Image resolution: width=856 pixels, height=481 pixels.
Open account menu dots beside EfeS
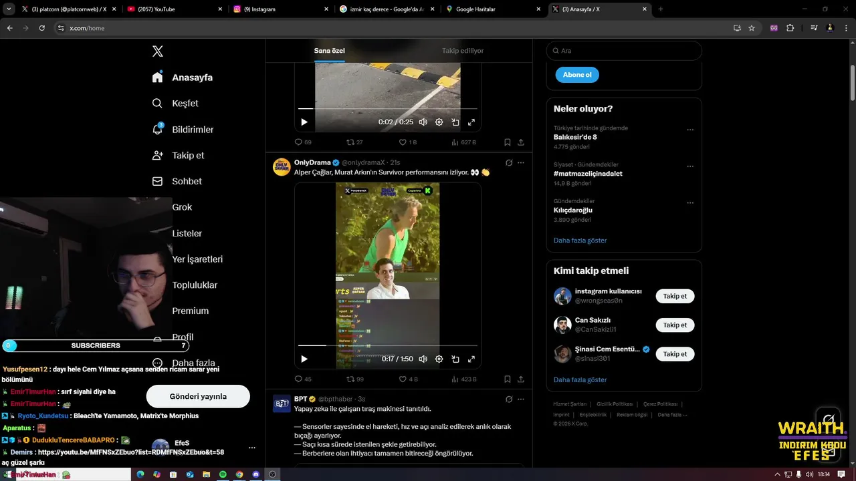tap(252, 448)
